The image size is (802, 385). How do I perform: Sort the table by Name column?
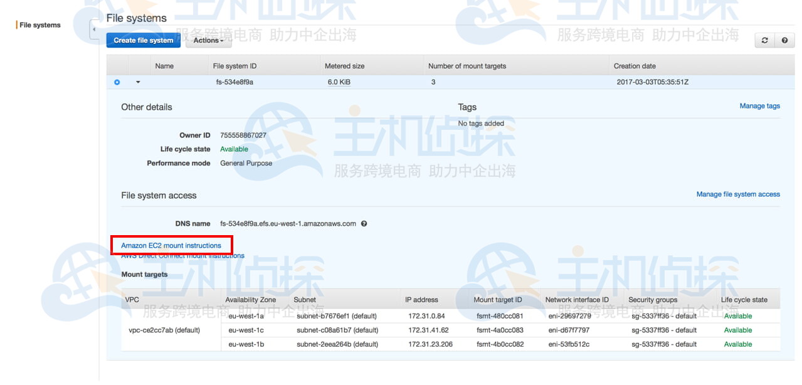[x=164, y=65]
